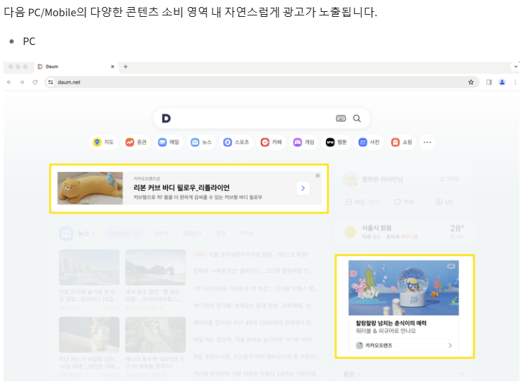Open the 리본 커브 바디 필로우 ad title
Screen dimensions: 523x384
coord(182,187)
